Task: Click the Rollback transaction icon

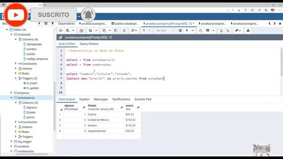Action: [228, 30]
